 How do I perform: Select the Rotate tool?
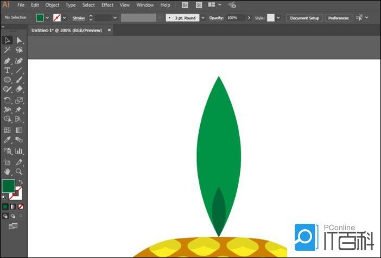[x=7, y=100]
